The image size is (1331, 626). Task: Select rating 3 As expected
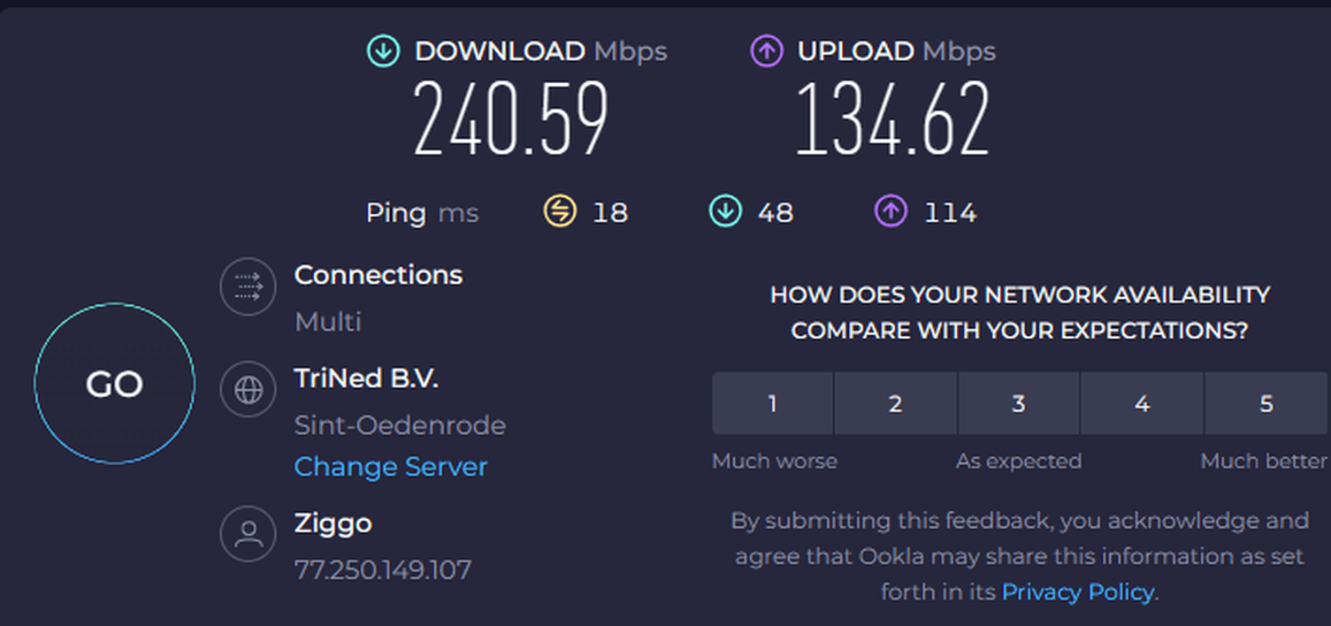tap(1018, 403)
